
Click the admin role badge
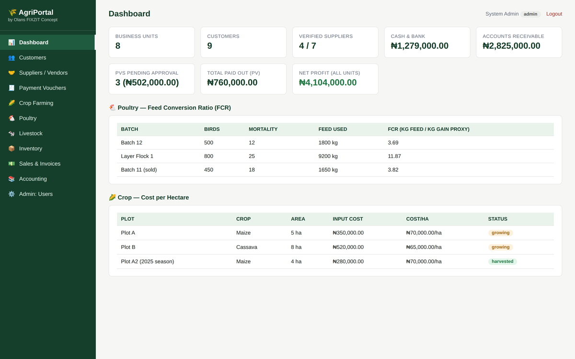tap(530, 14)
